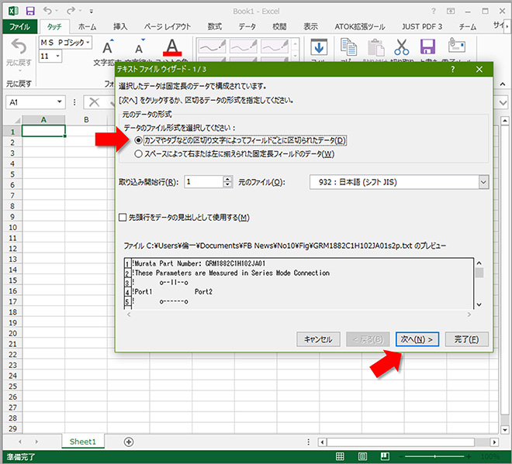
Task: Select the third pen style thumbnail
Action: (275, 46)
